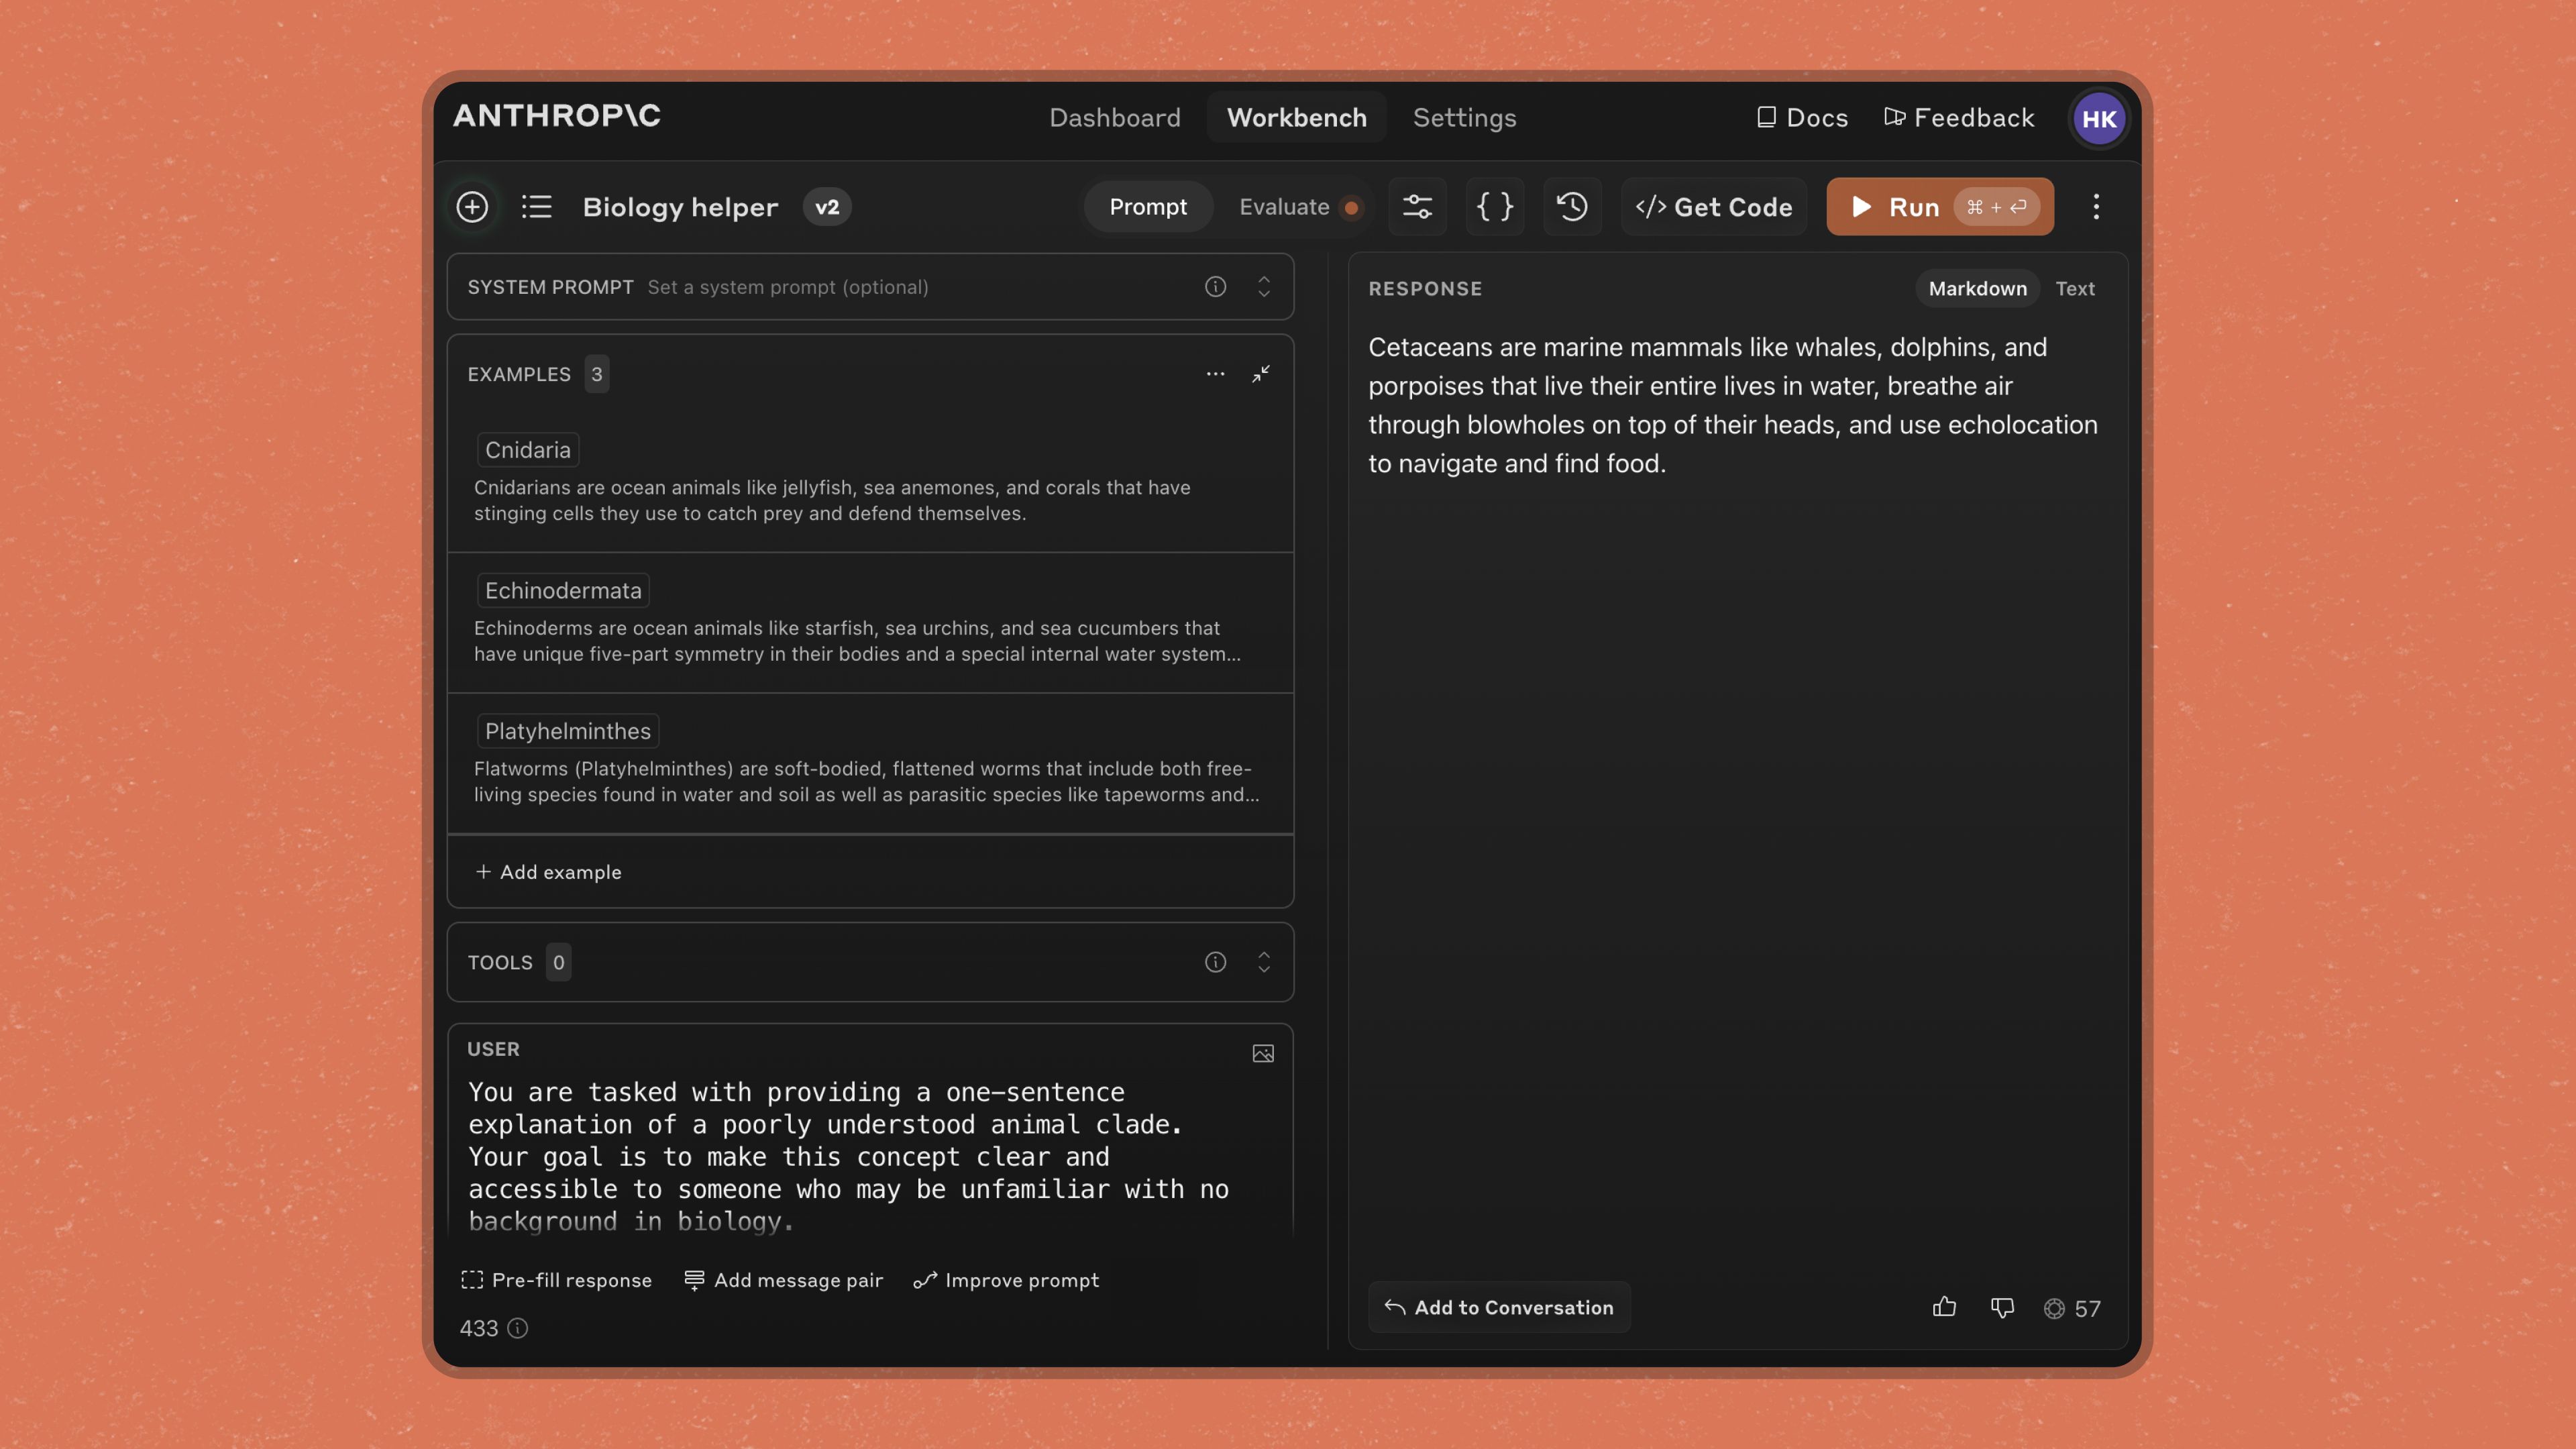Give the response a thumbs up
Viewport: 2576px width, 1449px height.
1944,1308
